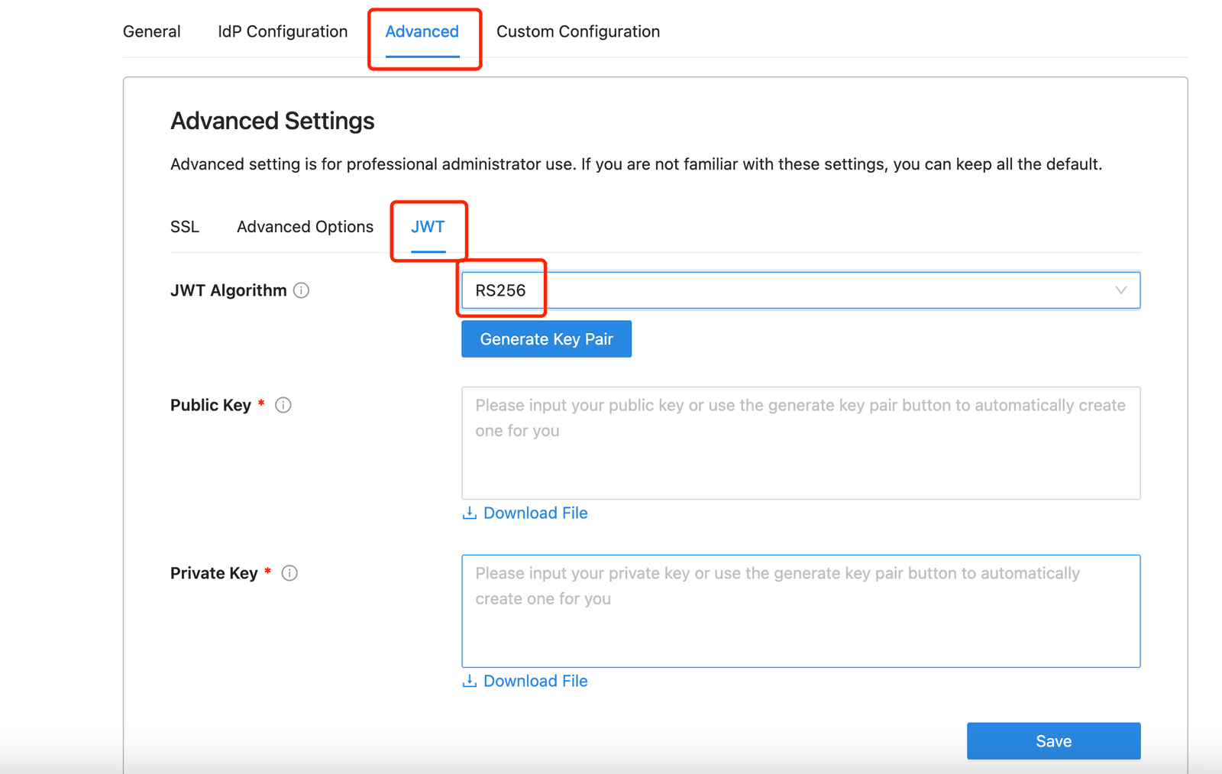The width and height of the screenshot is (1222, 774).
Task: Select the JWT sub-tab
Action: point(428,227)
